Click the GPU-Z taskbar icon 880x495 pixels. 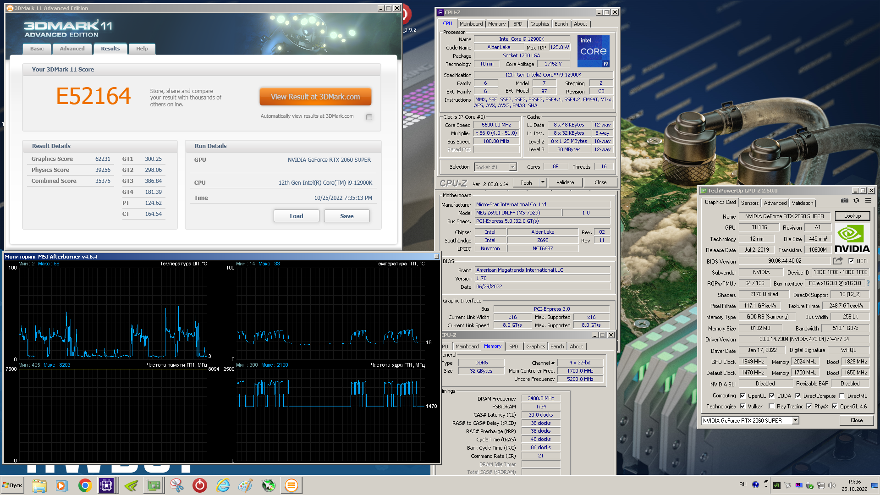(154, 485)
